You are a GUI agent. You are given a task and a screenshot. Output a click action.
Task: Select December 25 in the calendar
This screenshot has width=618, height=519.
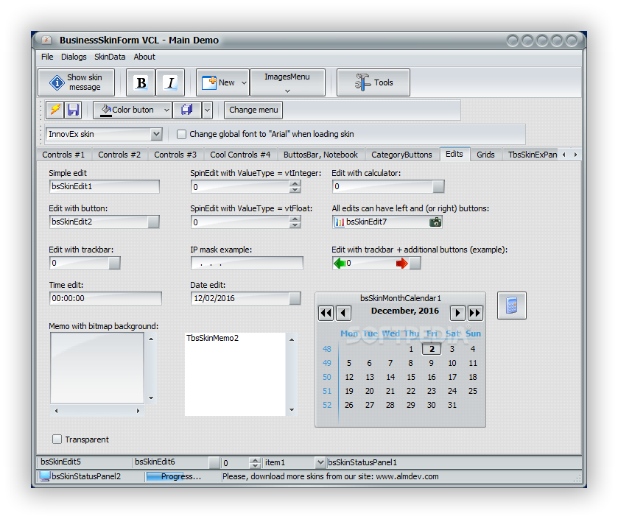pyautogui.click(x=473, y=391)
